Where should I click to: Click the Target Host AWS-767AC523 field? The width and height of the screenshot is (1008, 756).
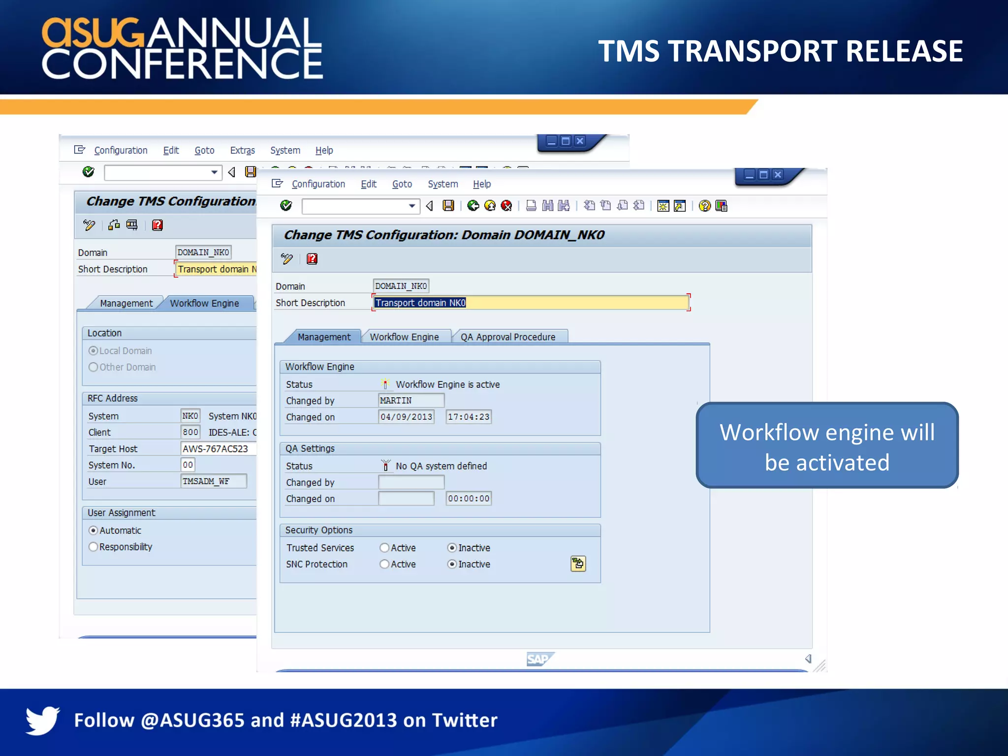point(219,449)
